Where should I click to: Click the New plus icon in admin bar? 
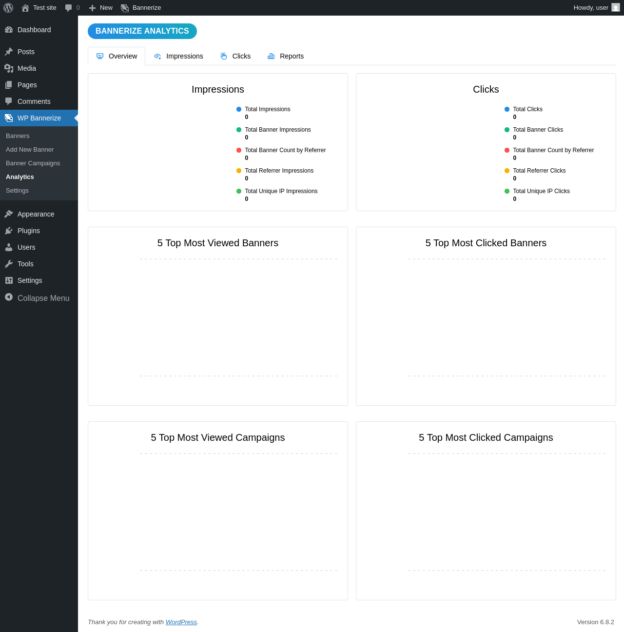pyautogui.click(x=92, y=8)
